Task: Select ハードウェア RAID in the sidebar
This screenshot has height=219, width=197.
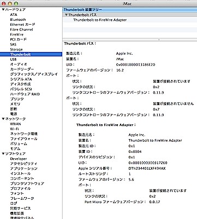Action: tap(25, 94)
